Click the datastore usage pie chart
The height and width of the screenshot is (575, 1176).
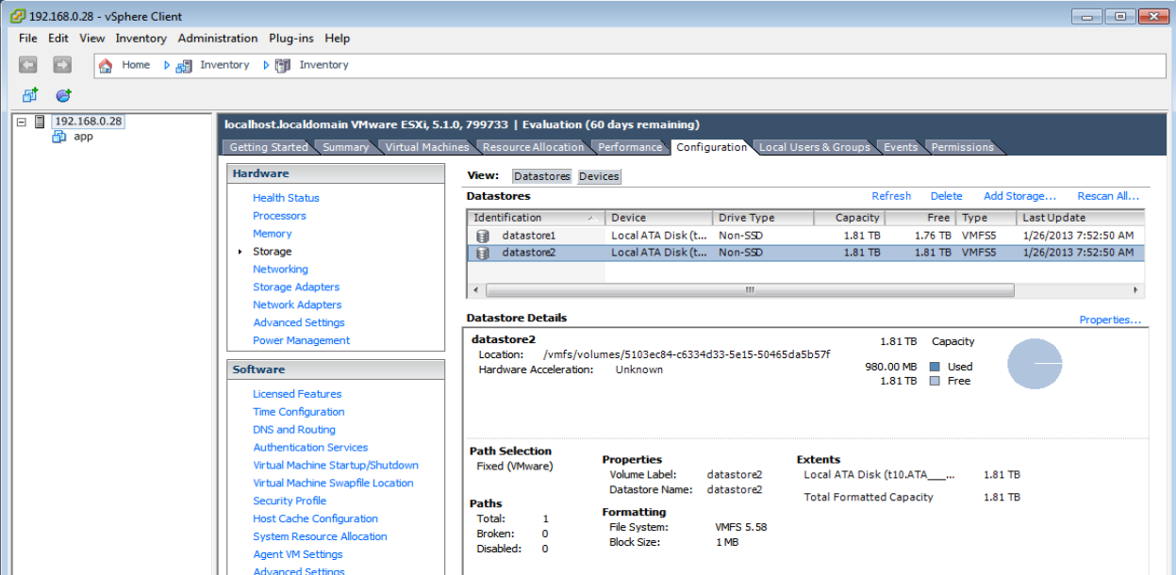point(1035,363)
